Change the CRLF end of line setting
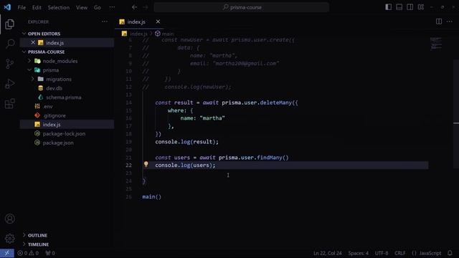Viewport: 459px width, 258px height. tap(400, 253)
